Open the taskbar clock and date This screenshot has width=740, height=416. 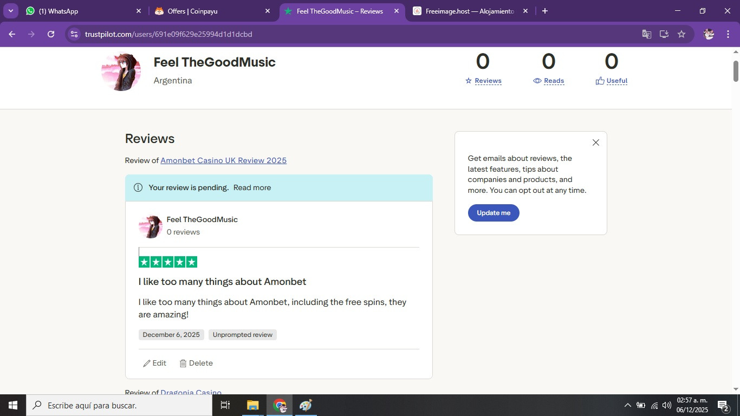692,405
